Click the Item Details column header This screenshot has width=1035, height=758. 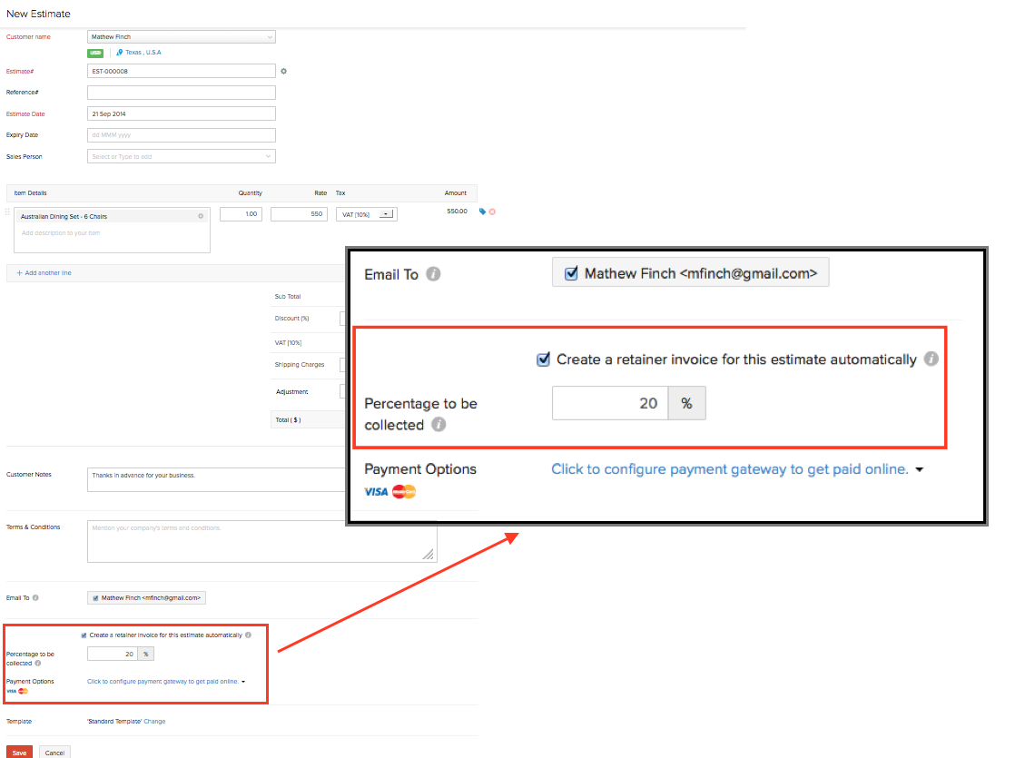point(30,193)
